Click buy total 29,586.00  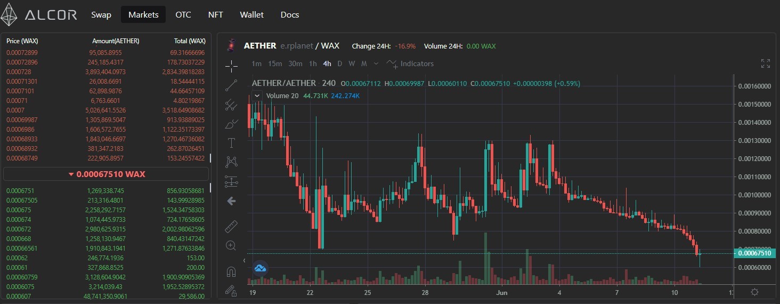[x=191, y=296]
